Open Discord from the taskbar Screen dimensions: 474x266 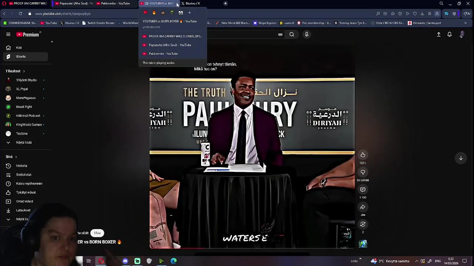click(x=125, y=261)
